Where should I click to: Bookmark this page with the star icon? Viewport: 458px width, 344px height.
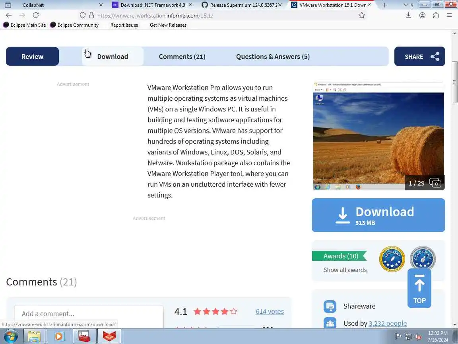[362, 15]
